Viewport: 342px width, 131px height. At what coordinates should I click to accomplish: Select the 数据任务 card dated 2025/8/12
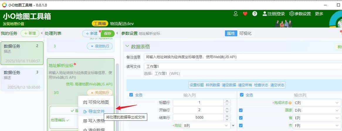(22, 80)
